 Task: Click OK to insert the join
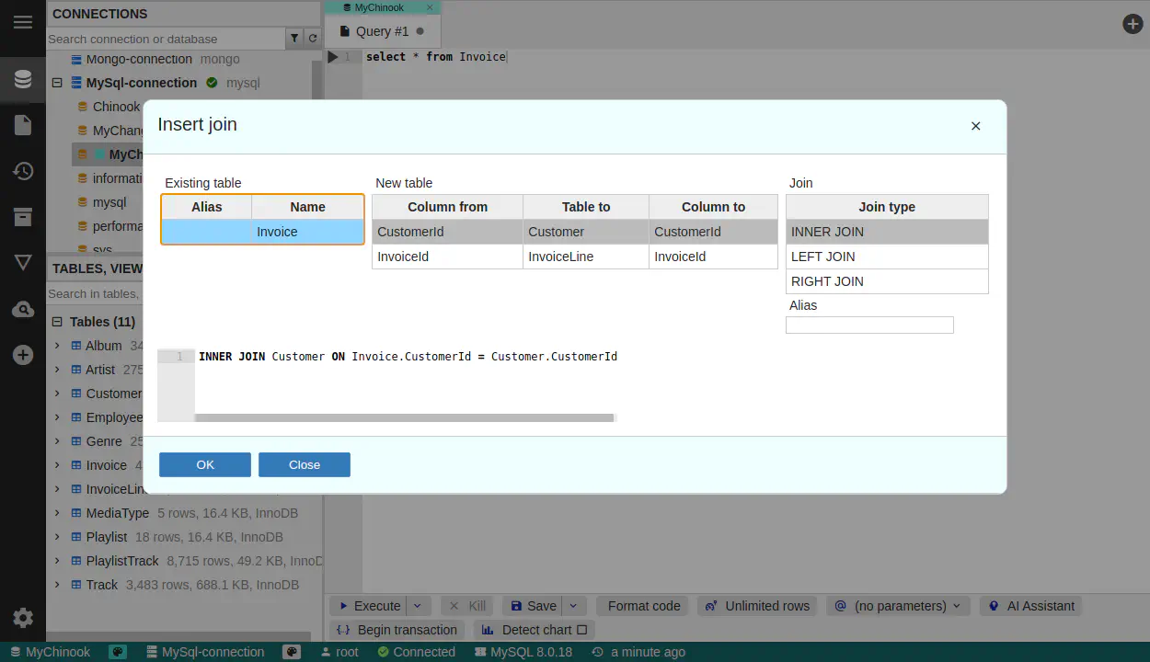click(205, 464)
